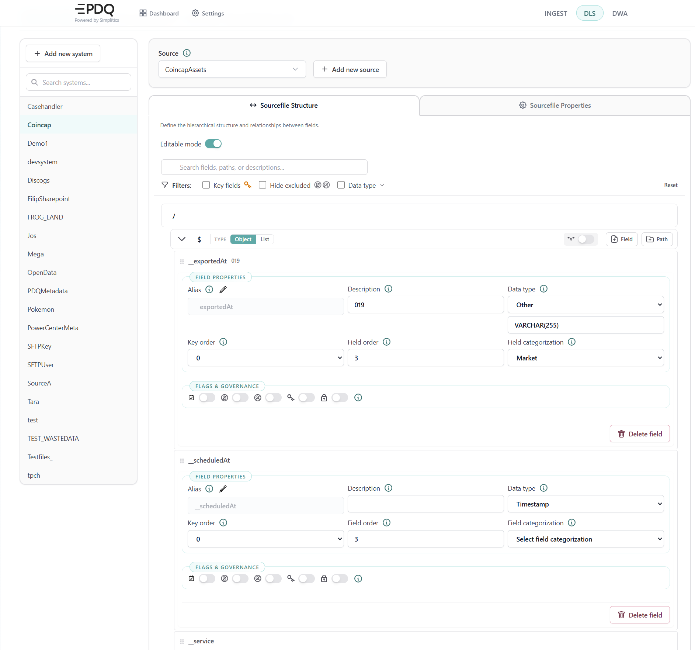Screen dimensions: 695x650
Task: Select List type for the root node
Action: (265, 239)
